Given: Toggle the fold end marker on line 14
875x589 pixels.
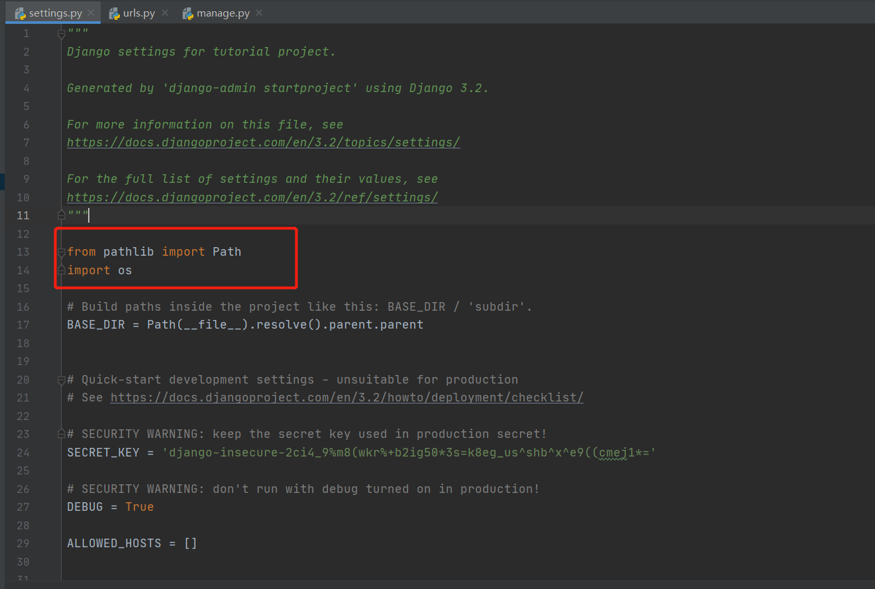Looking at the screenshot, I should pos(61,270).
